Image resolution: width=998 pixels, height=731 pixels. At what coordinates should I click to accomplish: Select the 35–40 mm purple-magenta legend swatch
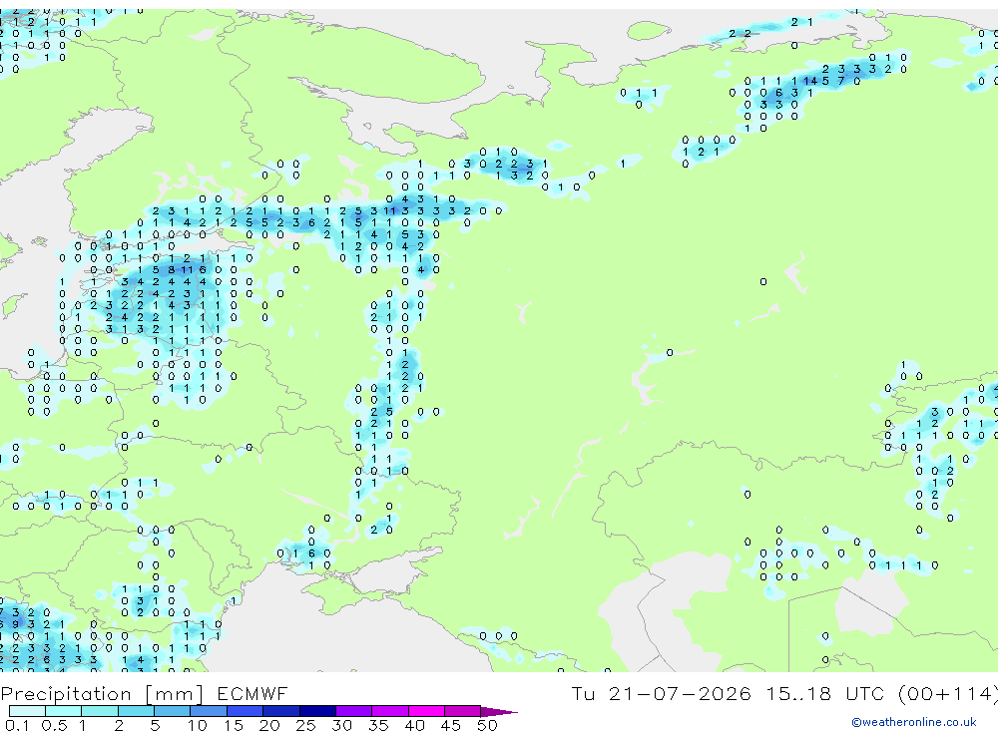389,711
